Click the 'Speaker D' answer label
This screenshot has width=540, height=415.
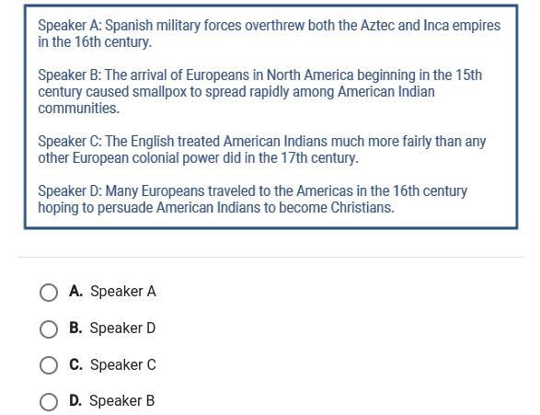tap(122, 328)
